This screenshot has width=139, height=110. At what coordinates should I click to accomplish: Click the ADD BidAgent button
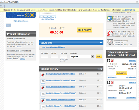(99, 57)
